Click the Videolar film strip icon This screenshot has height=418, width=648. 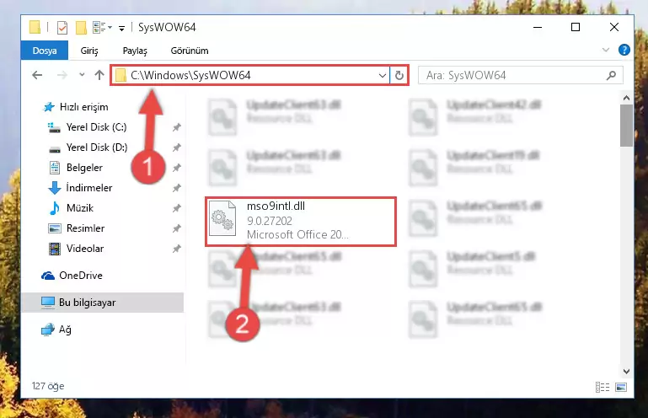point(55,249)
